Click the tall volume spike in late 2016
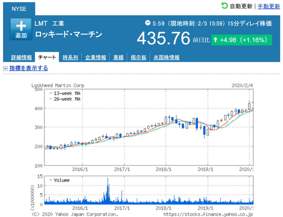This screenshot has height=217, width=283. pos(108,191)
